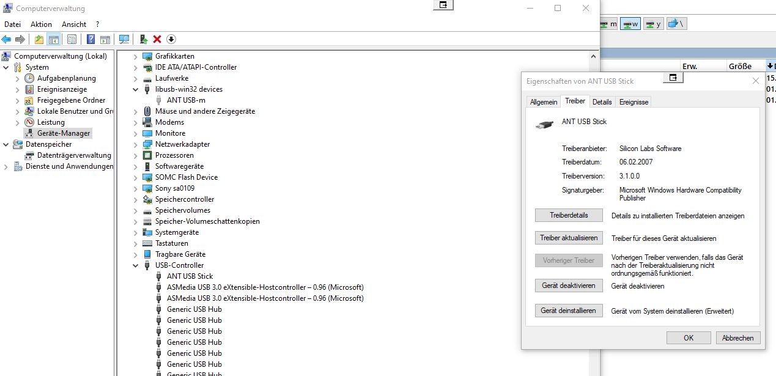Select network drive y button
This screenshot has height=376, width=776.
653,24
